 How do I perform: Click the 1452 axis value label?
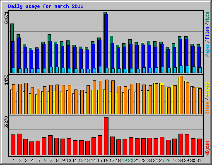click(x=6, y=80)
